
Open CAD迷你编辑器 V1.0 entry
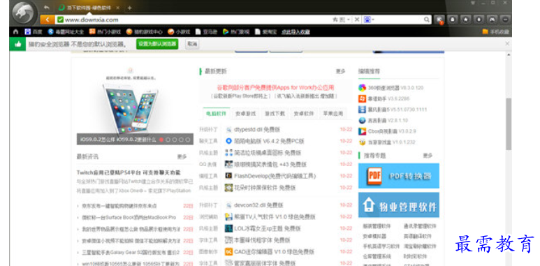(x=274, y=252)
